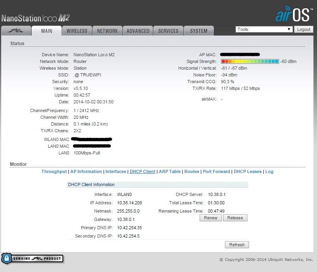This screenshot has height=272, width=317.
Task: View the ARP Table
Action: [x=170, y=171]
